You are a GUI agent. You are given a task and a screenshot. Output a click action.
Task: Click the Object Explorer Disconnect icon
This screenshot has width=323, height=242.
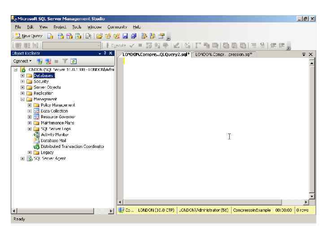tap(48, 61)
